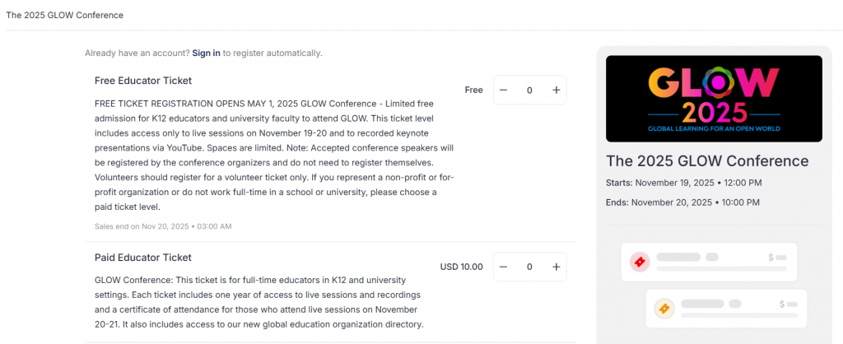Click Sign in to register automatically

pos(206,53)
